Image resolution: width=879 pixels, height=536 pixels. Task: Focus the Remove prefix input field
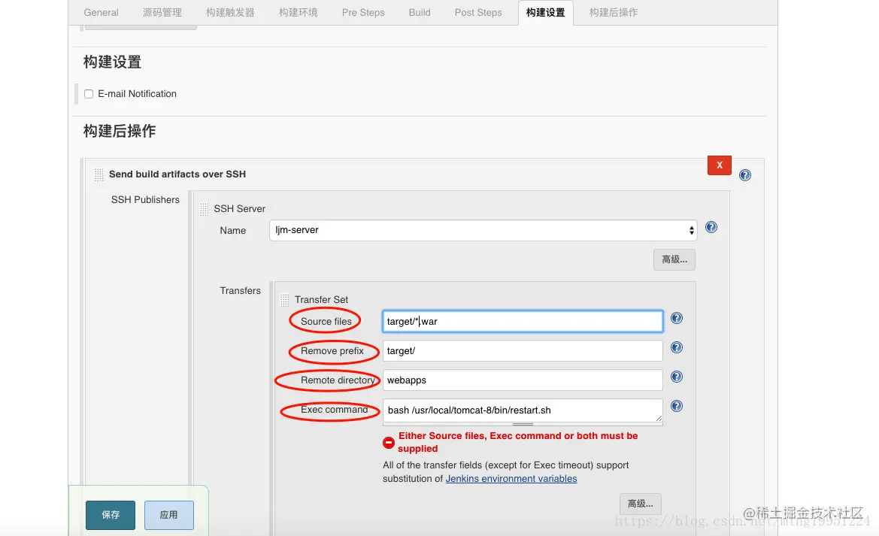(523, 350)
